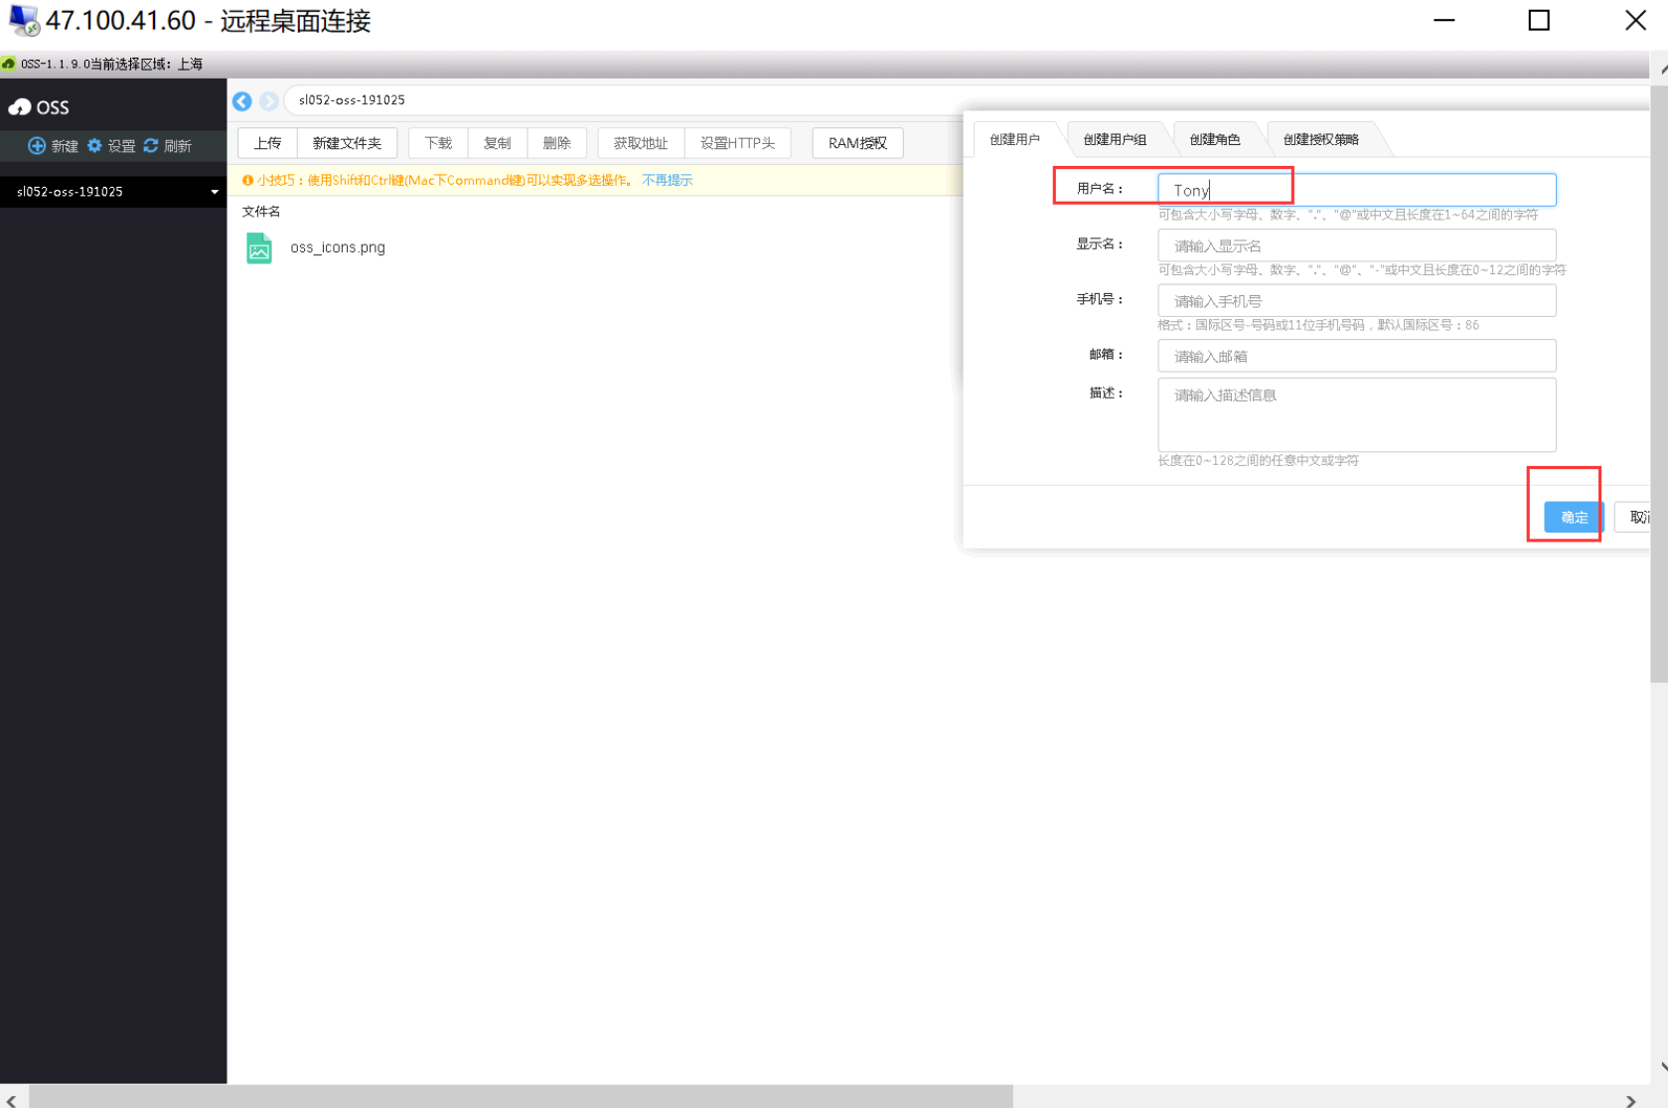Image resolution: width=1668 pixels, height=1108 pixels.
Task: Open the RAM授权 button
Action: (x=857, y=143)
